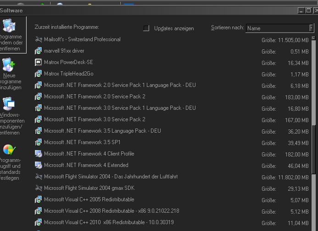The image size is (318, 231).
Task: Click icon of .NET Framework 4 Extended
Action: pos(39,165)
